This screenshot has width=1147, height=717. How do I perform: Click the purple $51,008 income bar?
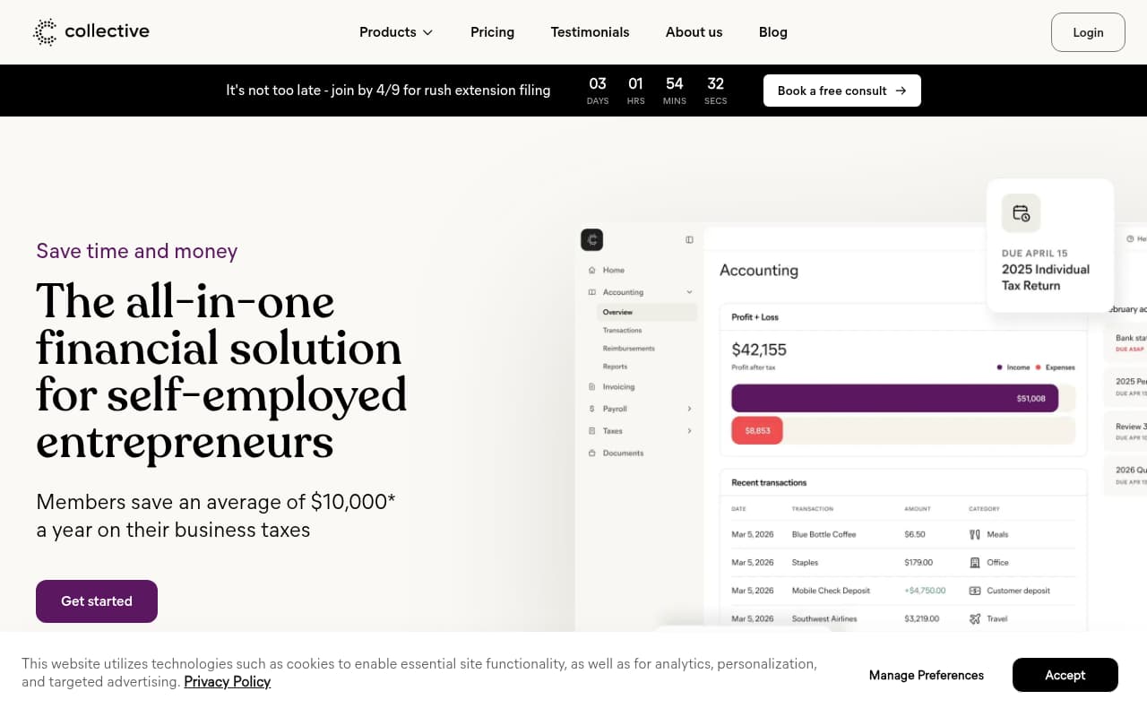(896, 398)
